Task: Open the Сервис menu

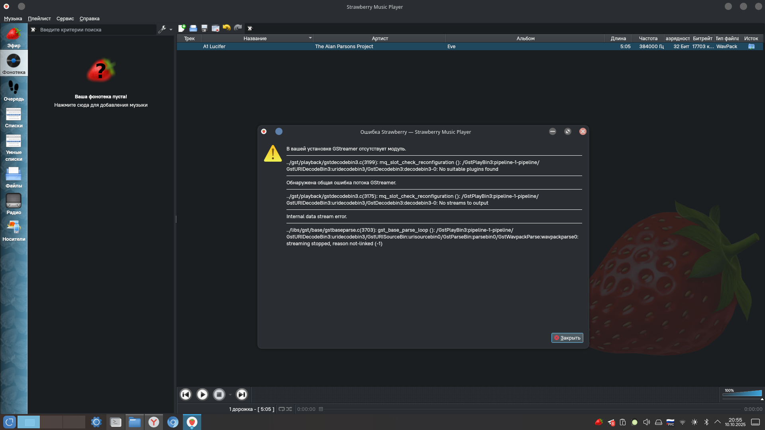Action: pyautogui.click(x=65, y=19)
